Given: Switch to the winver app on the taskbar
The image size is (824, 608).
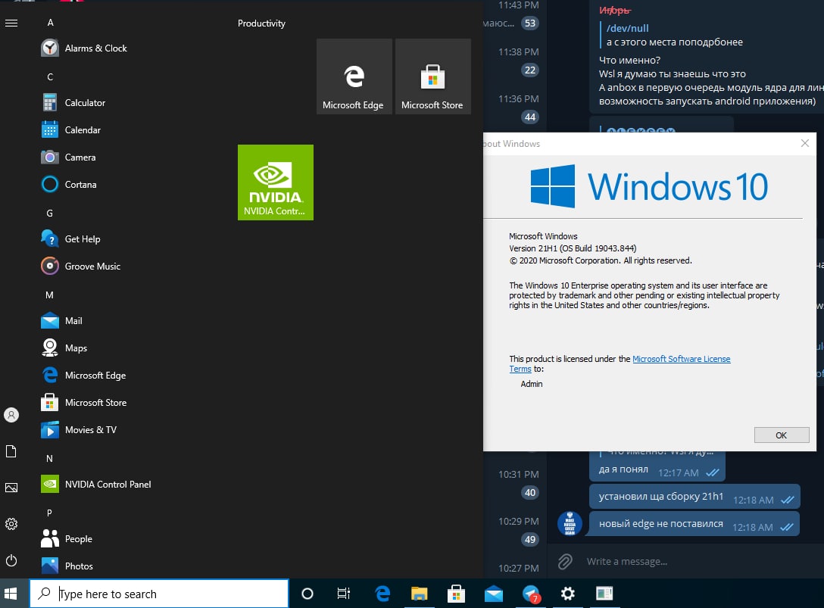Looking at the screenshot, I should point(604,594).
